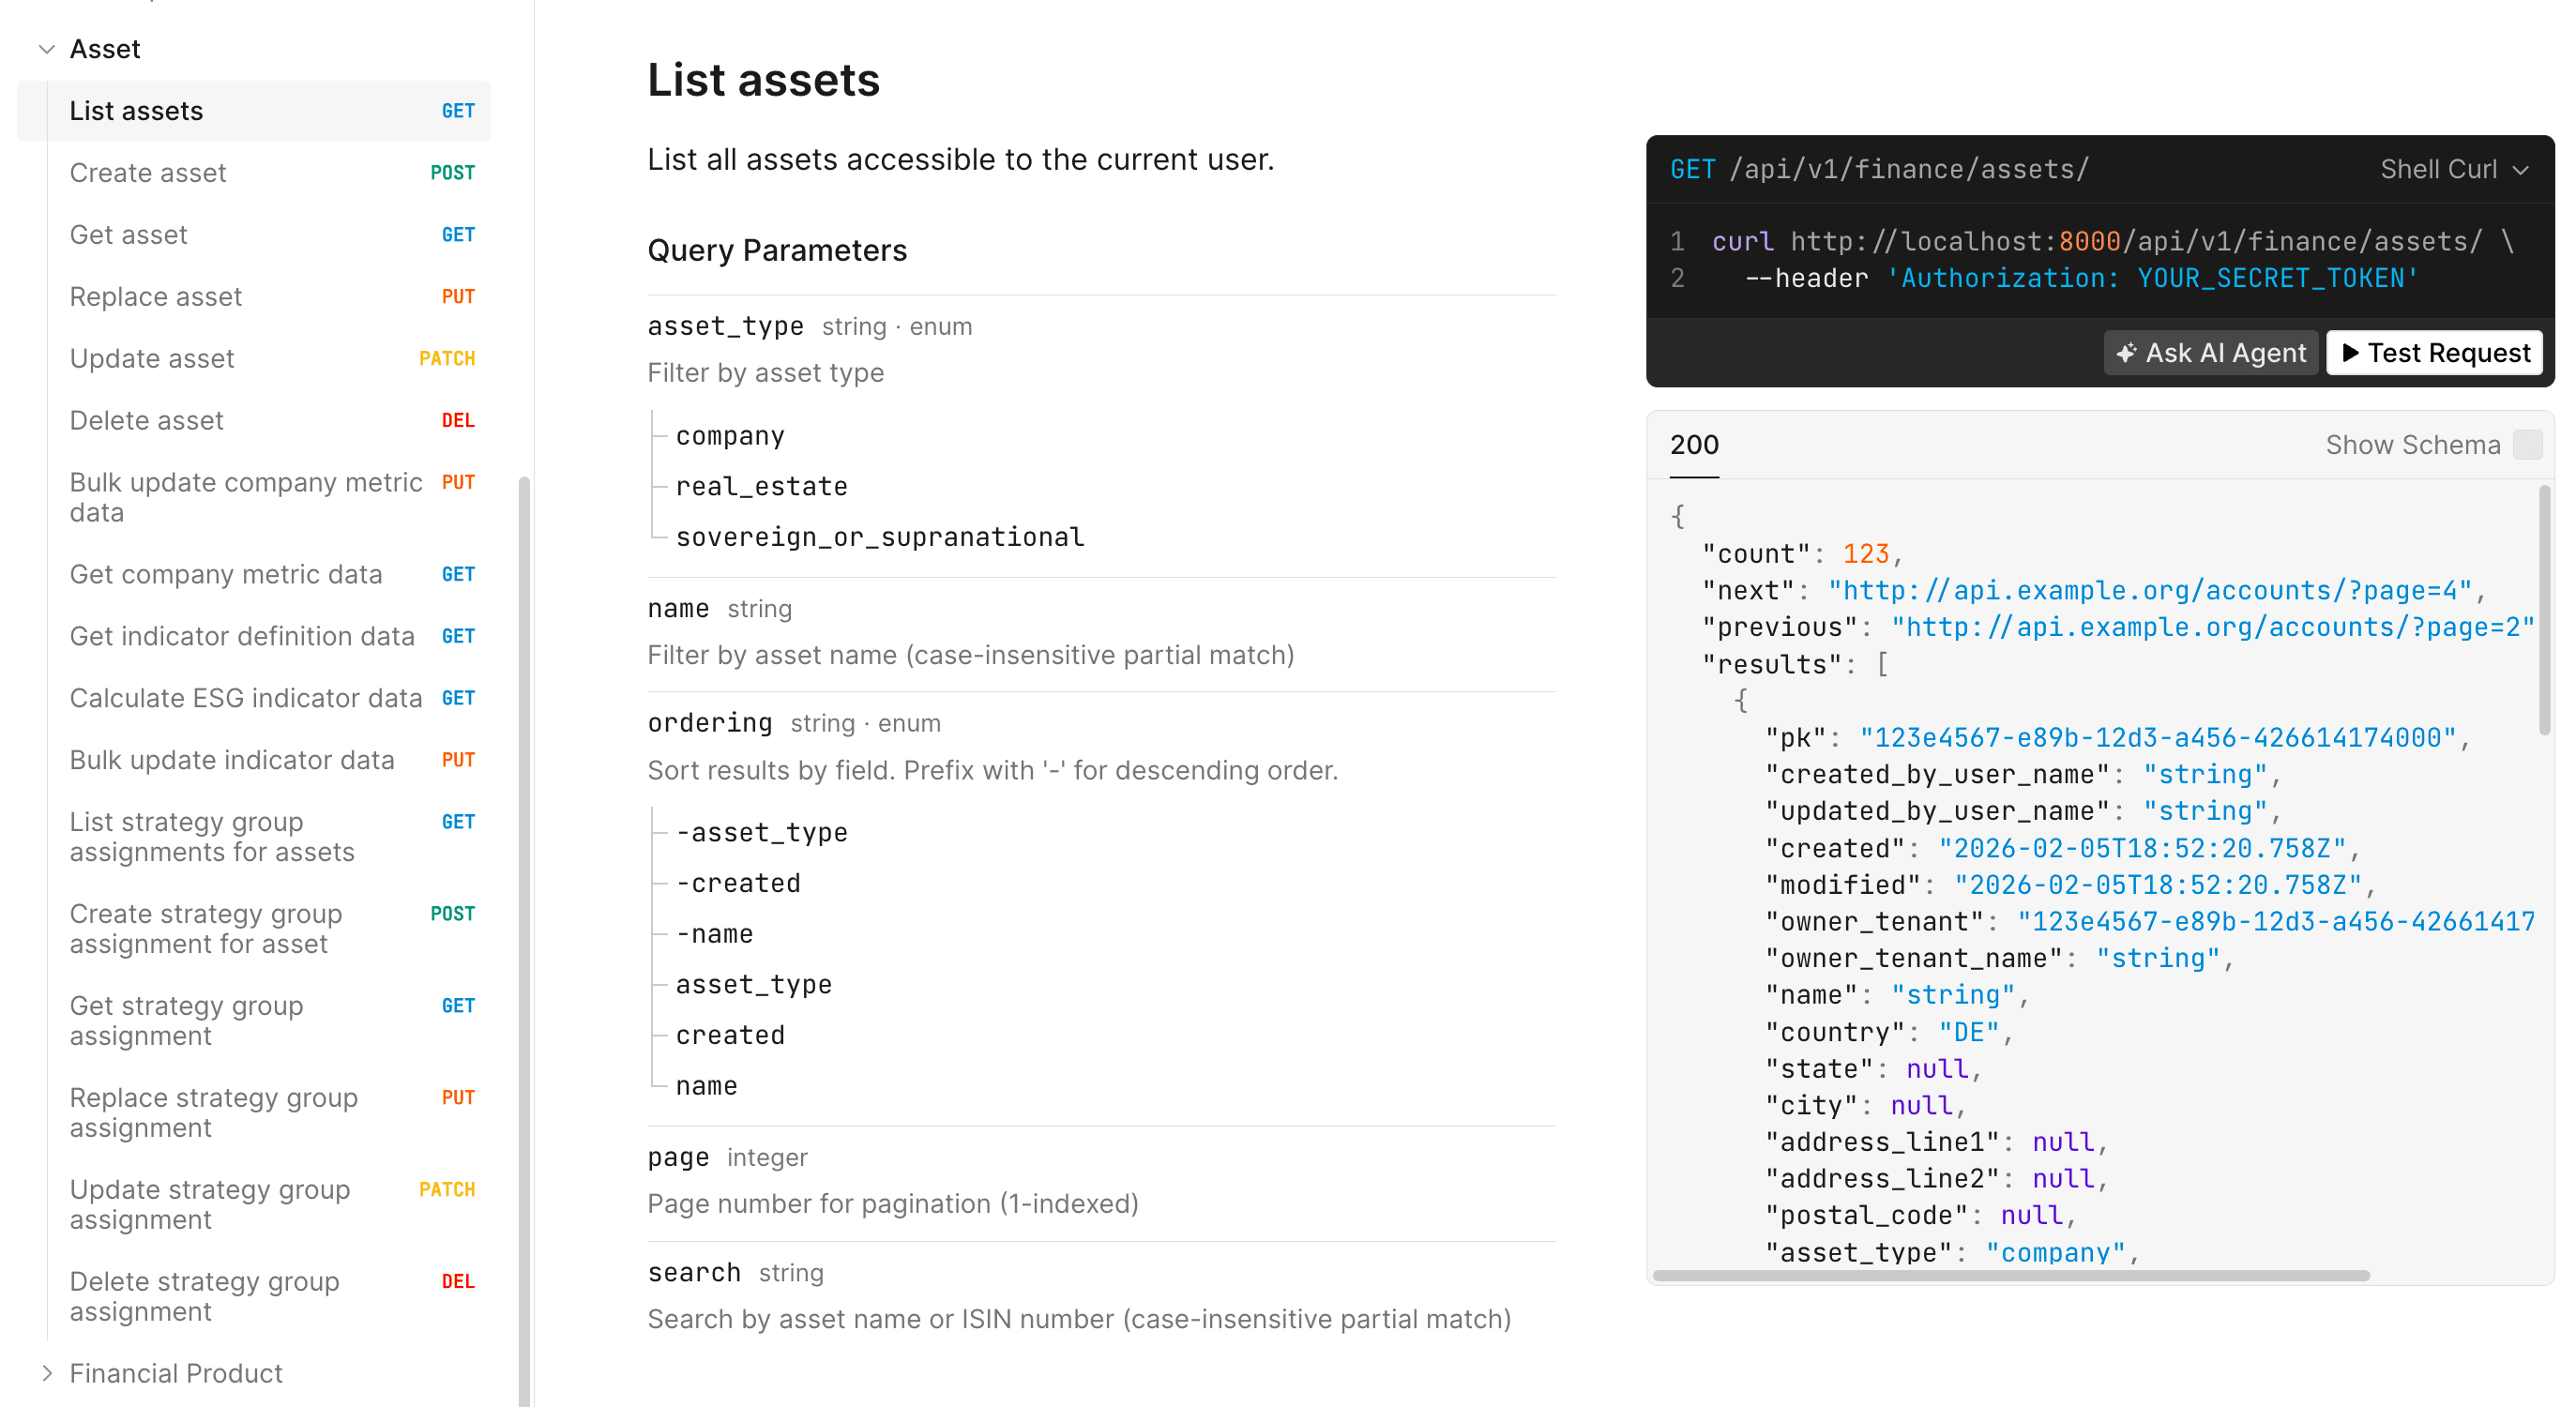This screenshot has width=2576, height=1407.
Task: Click the play icon inside Test Request
Action: (2350, 352)
